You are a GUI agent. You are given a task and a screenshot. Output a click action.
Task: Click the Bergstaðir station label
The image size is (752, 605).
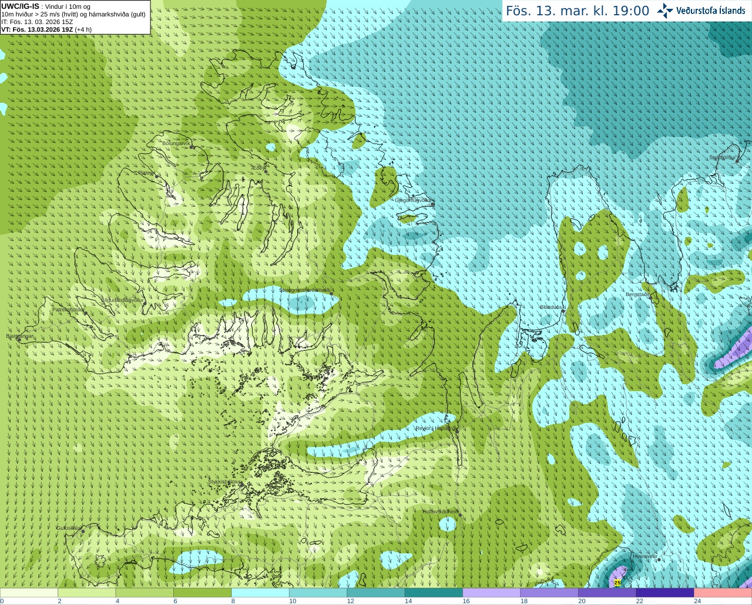point(636,294)
